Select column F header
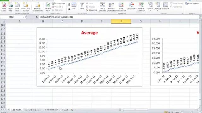The width and height of the screenshot is (202, 113). [121, 21]
